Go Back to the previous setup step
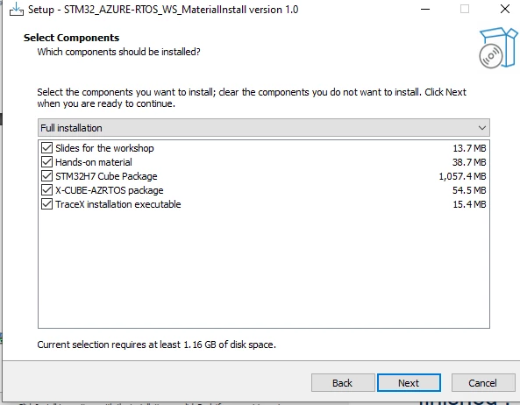 (x=343, y=383)
